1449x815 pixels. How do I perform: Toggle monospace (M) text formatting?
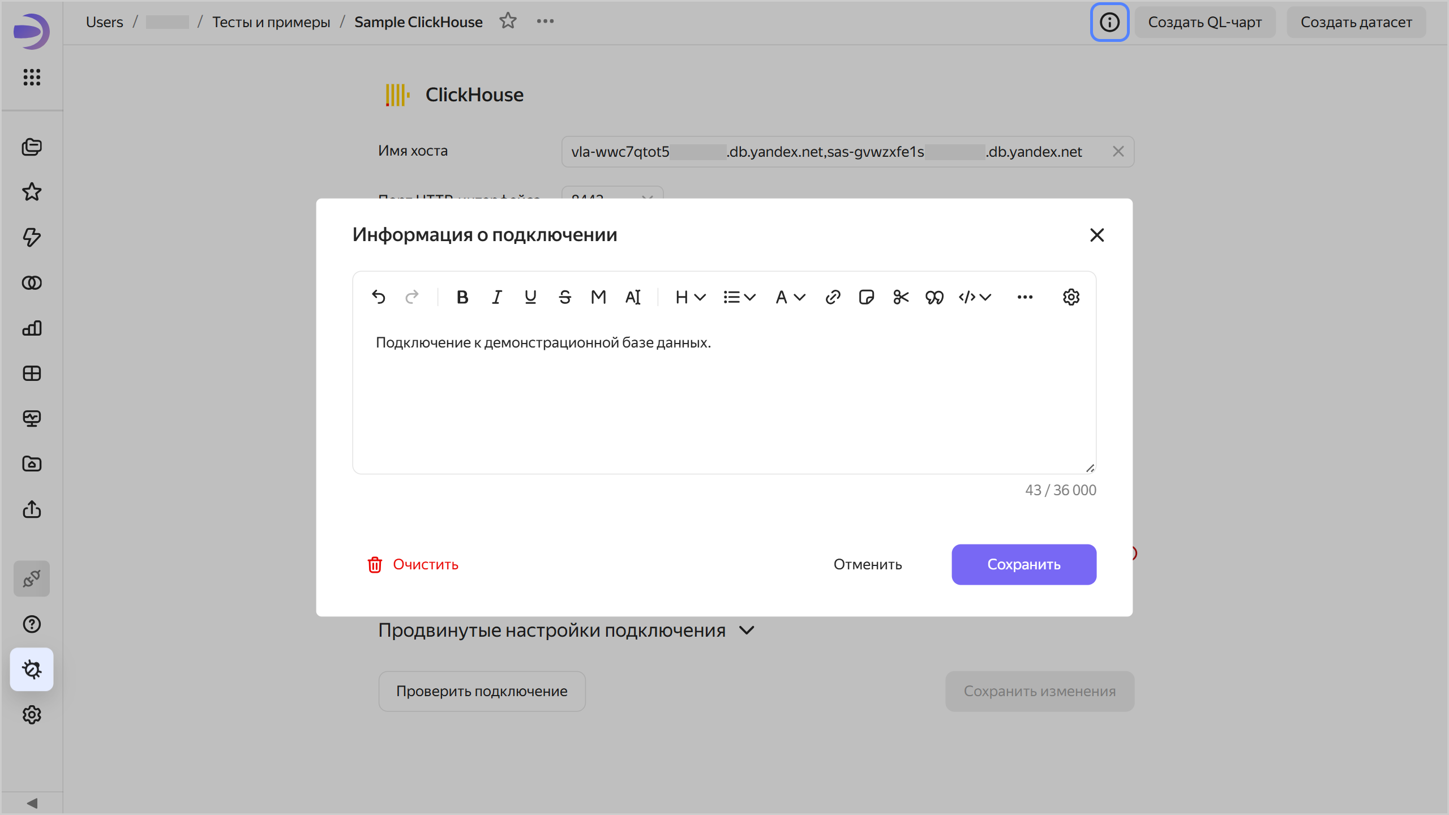pos(598,297)
